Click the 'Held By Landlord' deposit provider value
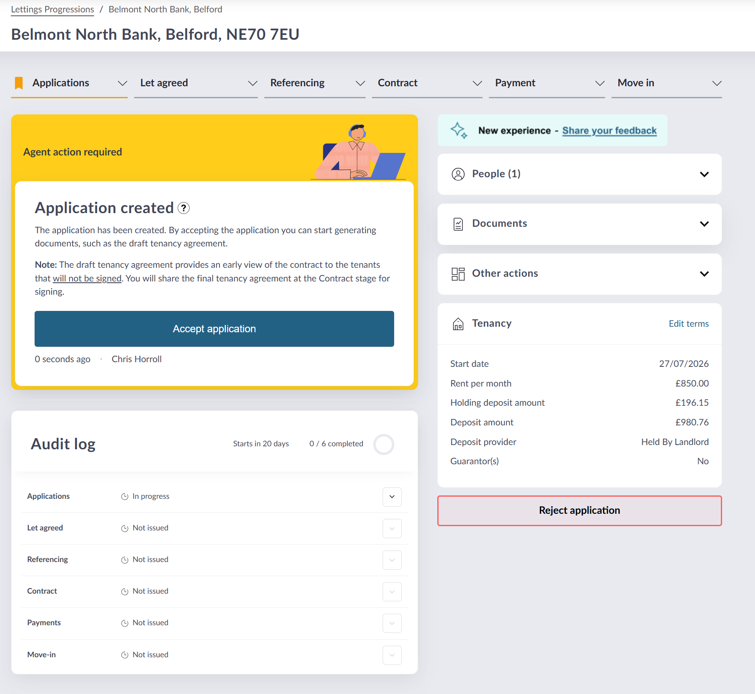Image resolution: width=755 pixels, height=694 pixels. coord(675,442)
